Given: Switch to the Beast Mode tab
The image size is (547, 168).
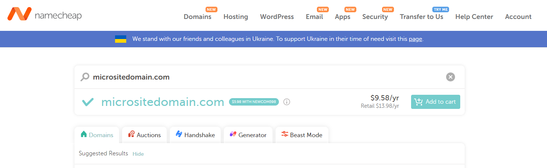Looking at the screenshot, I should point(302,135).
